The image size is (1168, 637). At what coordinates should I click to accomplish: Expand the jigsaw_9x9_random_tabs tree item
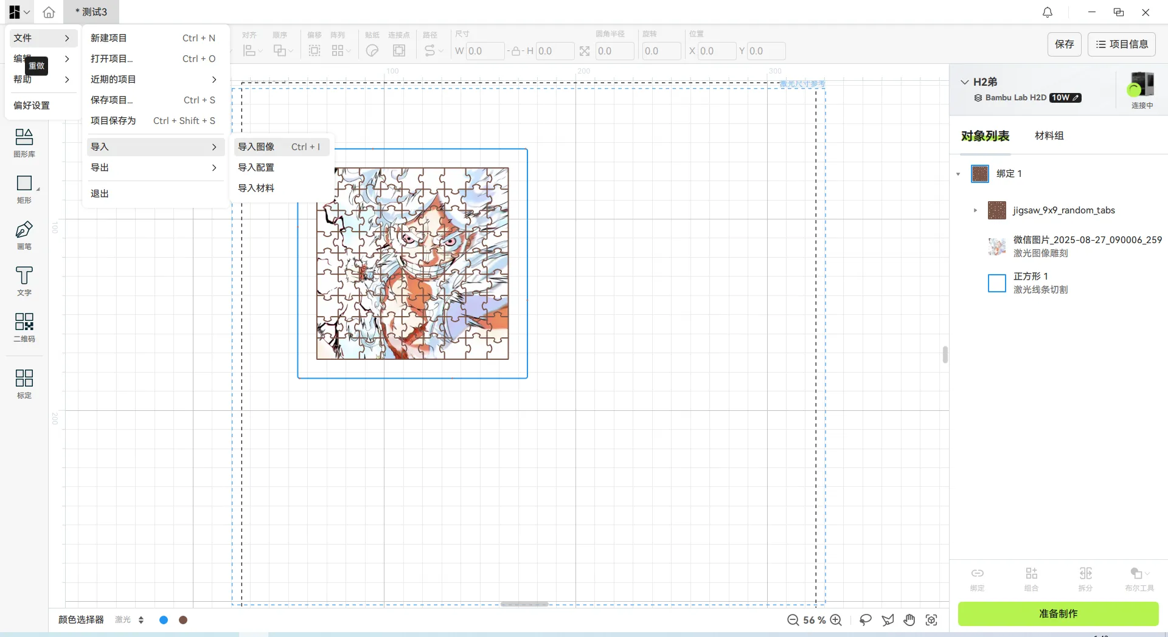click(x=975, y=210)
